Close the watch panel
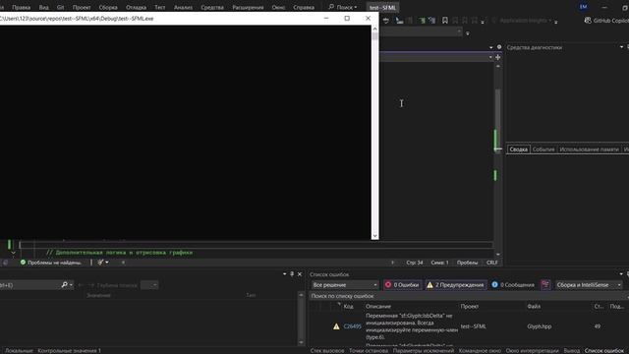 (299, 274)
